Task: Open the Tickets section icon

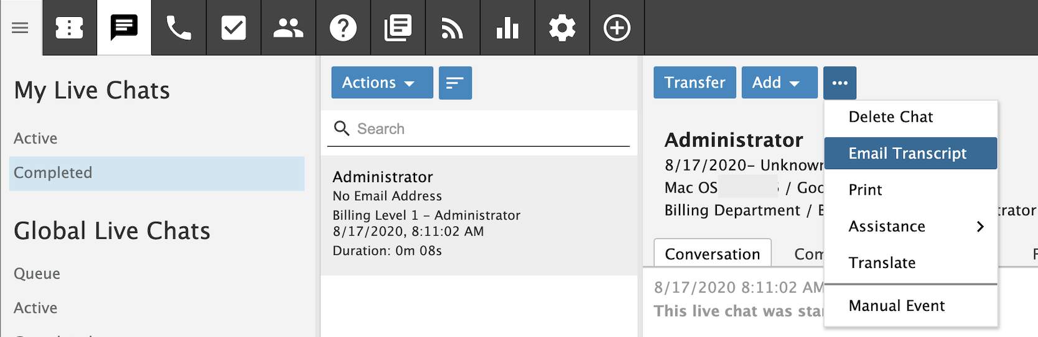Action: click(x=69, y=28)
